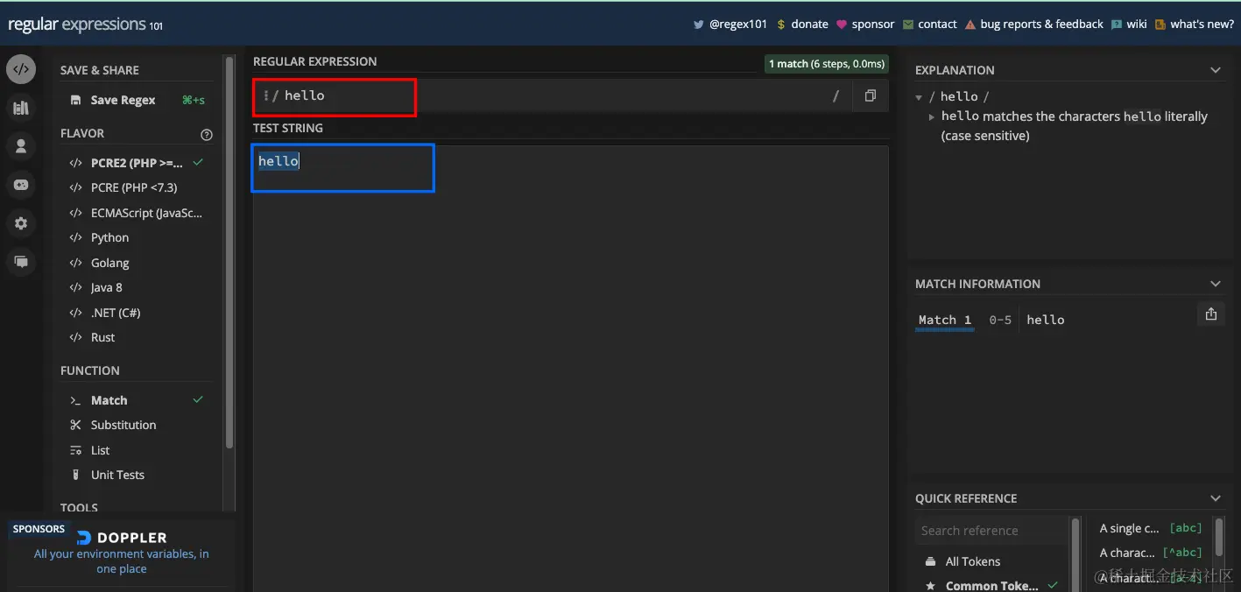1241x592 pixels.
Task: Open the regex library icon
Action: 21,108
